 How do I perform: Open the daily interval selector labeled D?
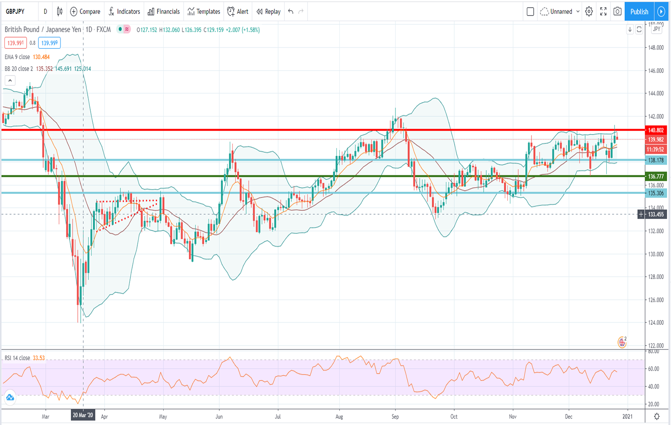[45, 12]
